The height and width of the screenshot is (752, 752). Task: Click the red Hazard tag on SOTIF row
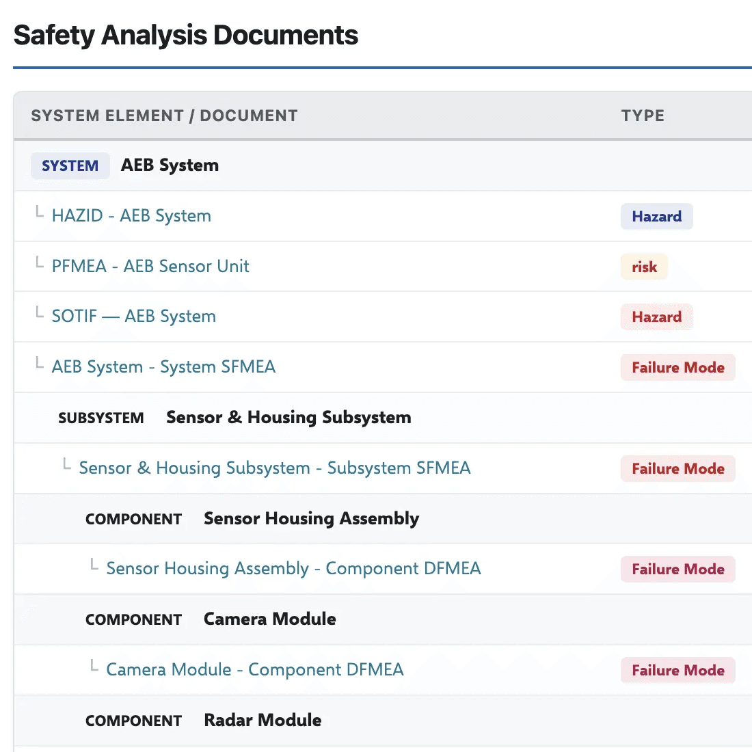(x=656, y=317)
